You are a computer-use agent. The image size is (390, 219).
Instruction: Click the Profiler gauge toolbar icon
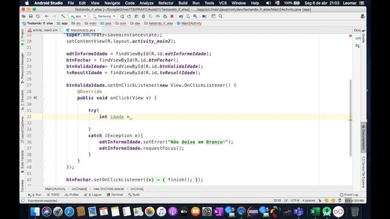[158, 16]
